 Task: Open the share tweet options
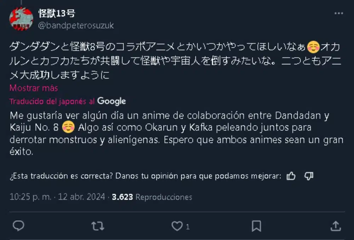pyautogui.click(x=336, y=226)
